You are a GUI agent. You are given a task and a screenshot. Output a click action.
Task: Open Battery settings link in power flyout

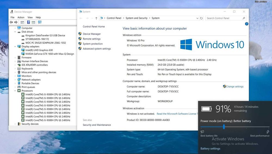pyautogui.click(x=210, y=149)
